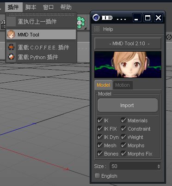
Task: Click the Size field stepper arrows
Action: pos(159,166)
